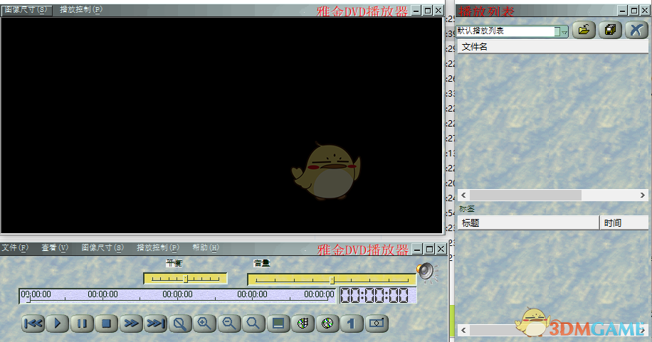Viewport: 652px width, 342px height.
Task: Open the 文件(F) menu in control panel
Action: [x=14, y=248]
